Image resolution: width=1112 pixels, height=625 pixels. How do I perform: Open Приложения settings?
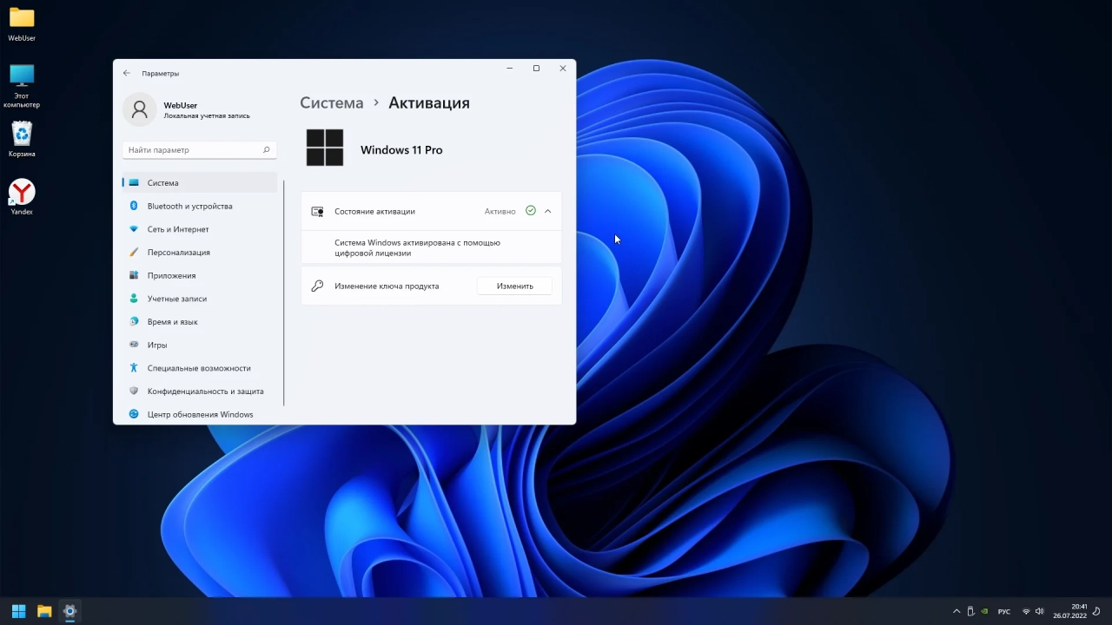tap(200, 275)
